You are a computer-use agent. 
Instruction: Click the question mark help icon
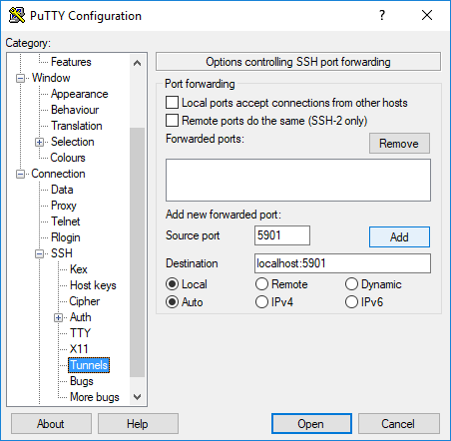point(382,15)
